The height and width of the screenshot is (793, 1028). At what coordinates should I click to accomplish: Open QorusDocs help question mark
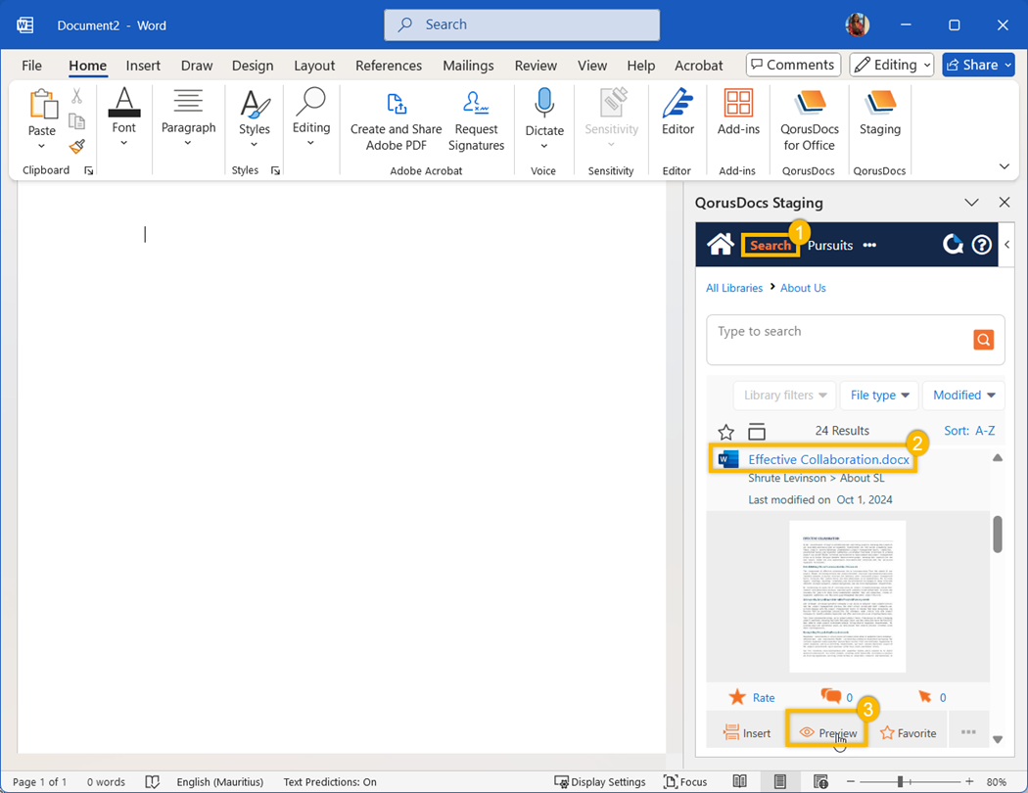[x=982, y=245]
